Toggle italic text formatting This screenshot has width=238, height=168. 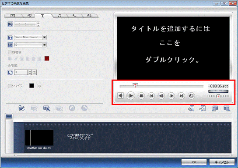[x=16, y=58]
